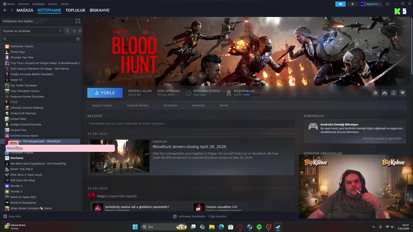Open the announcements megaphone button
Image resolution: width=413 pixels, height=232 pixels.
tap(340, 4)
